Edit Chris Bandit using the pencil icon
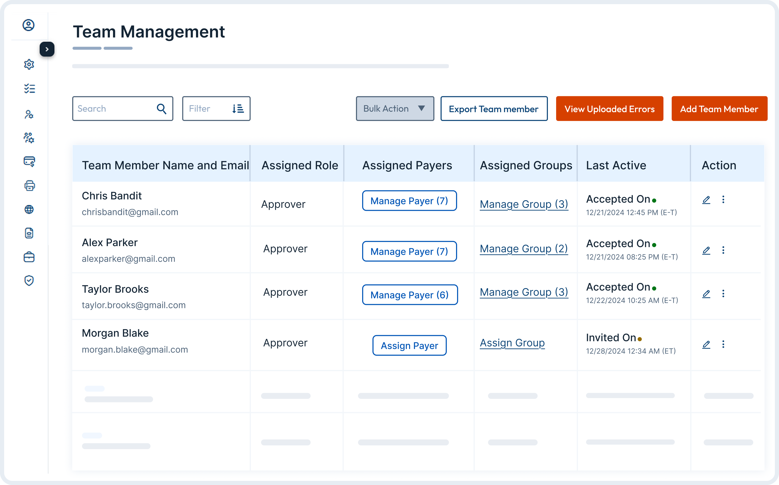Viewport: 779px width, 485px height. (707, 200)
